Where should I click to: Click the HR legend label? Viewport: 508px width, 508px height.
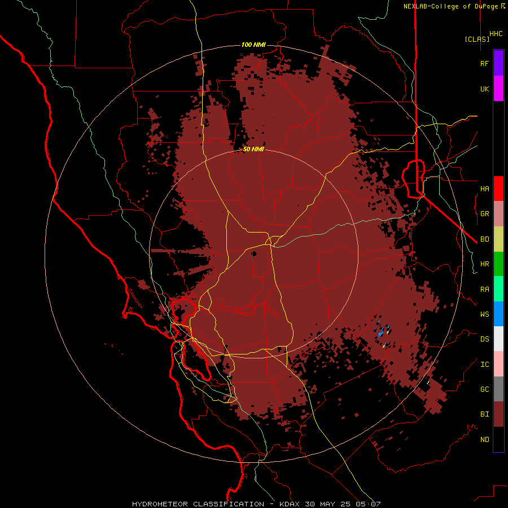(x=484, y=264)
